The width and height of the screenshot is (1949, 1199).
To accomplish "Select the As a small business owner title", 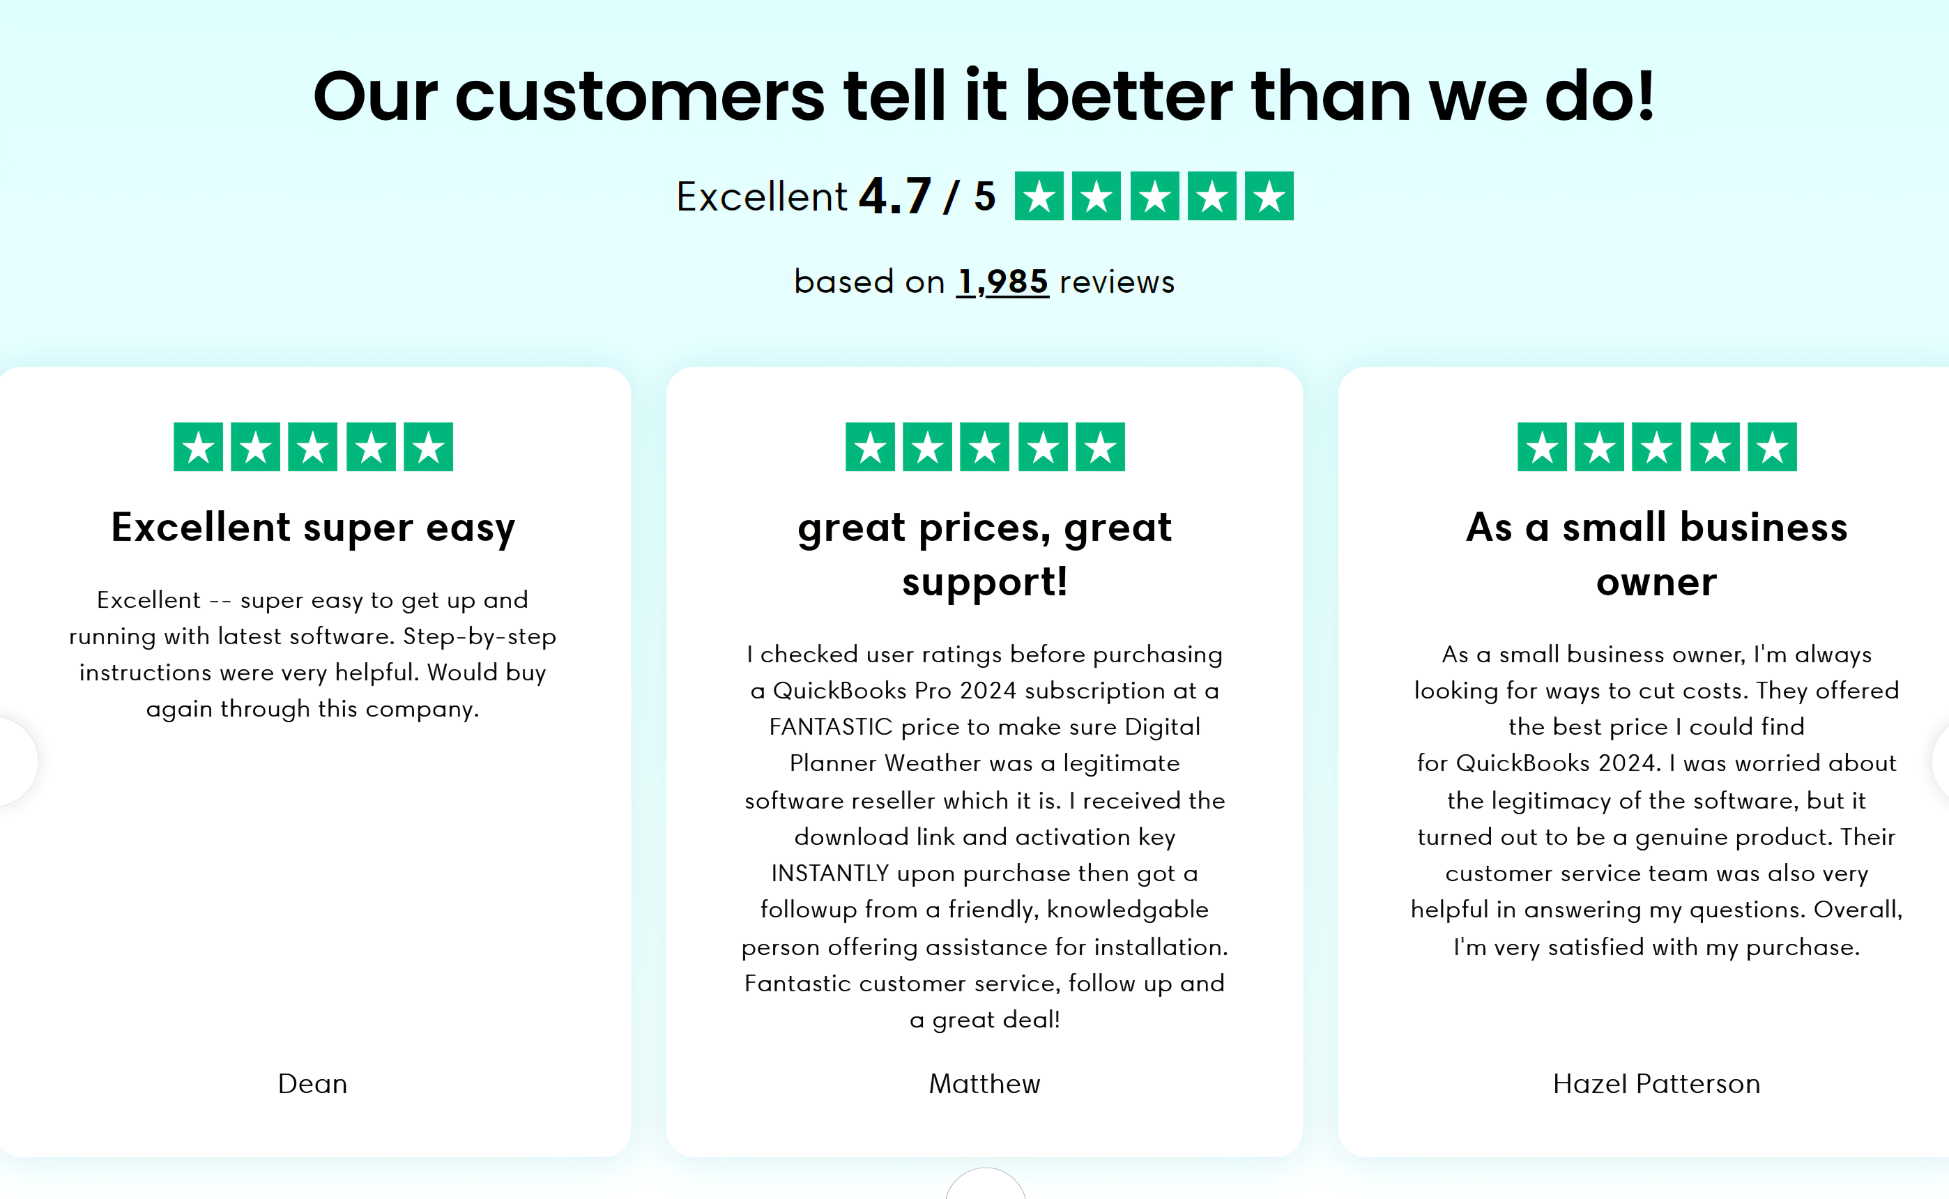I will click(x=1656, y=554).
